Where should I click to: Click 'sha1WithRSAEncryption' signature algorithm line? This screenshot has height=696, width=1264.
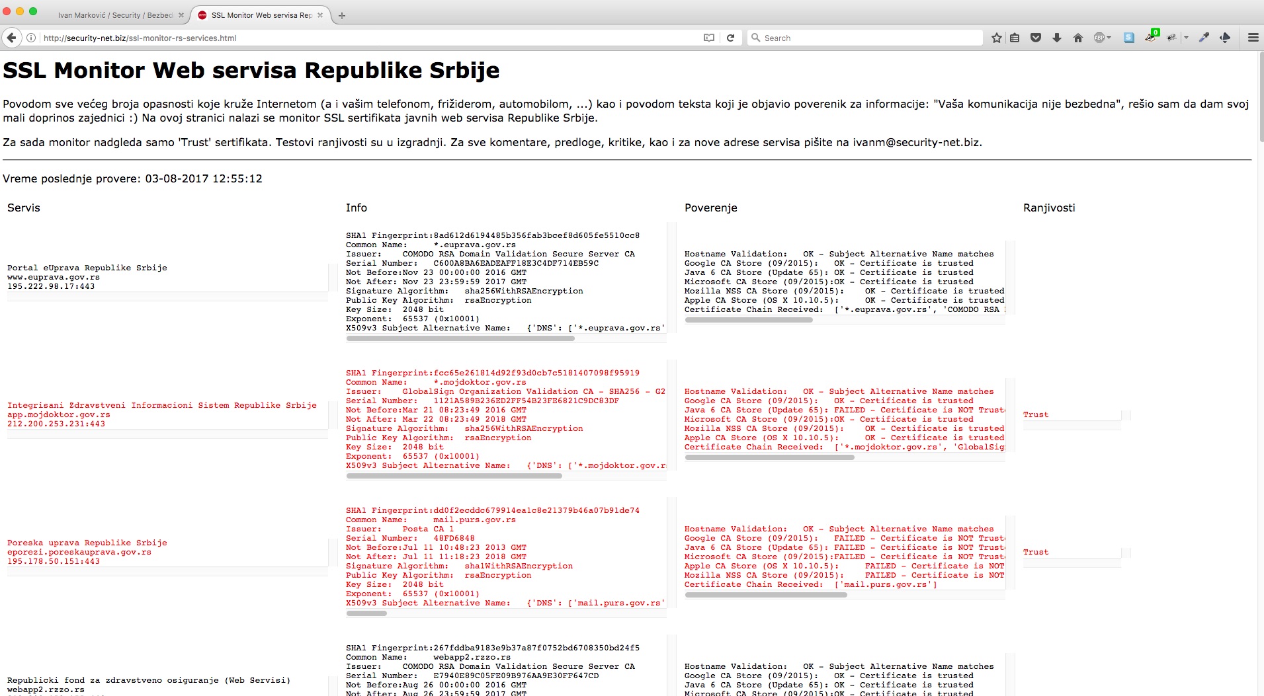(x=459, y=566)
